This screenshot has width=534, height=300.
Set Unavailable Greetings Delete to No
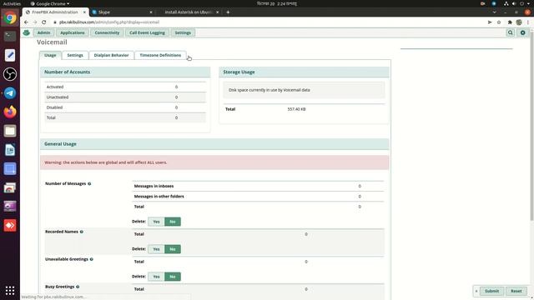(173, 277)
